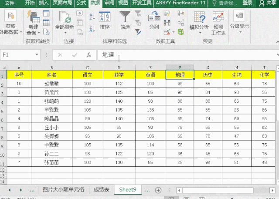Click the edit links icon
Image resolution: width=279 pixels, height=199 pixels.
(x=80, y=32)
